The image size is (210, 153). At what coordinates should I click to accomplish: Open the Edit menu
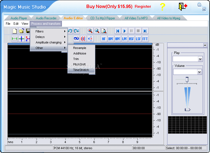(16, 24)
